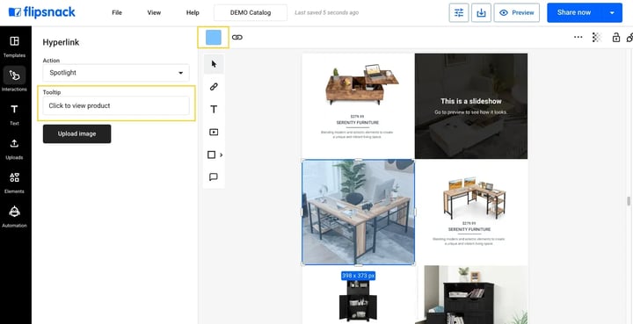
Task: Click the Hyperlink panel heading
Action: [x=61, y=42]
